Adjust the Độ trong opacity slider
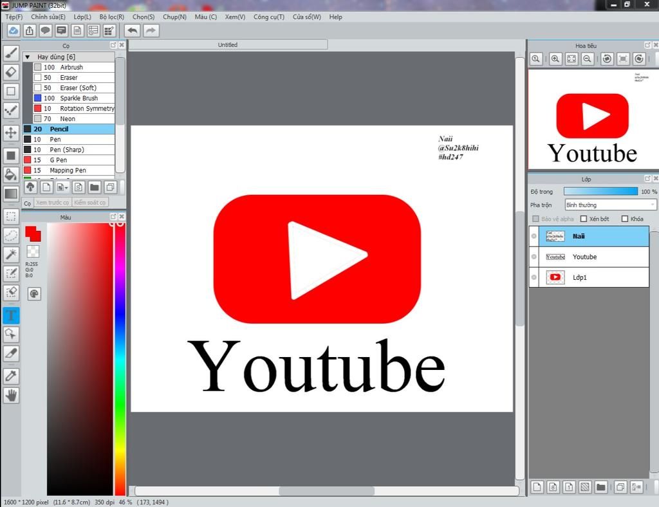This screenshot has width=659, height=507. 600,192
